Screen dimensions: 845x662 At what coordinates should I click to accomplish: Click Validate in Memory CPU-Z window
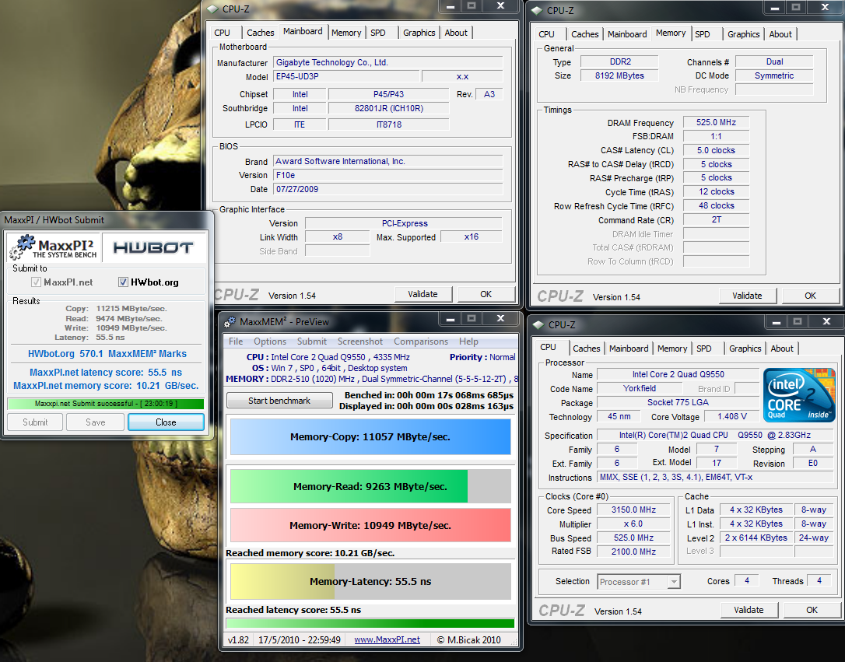[x=747, y=296]
